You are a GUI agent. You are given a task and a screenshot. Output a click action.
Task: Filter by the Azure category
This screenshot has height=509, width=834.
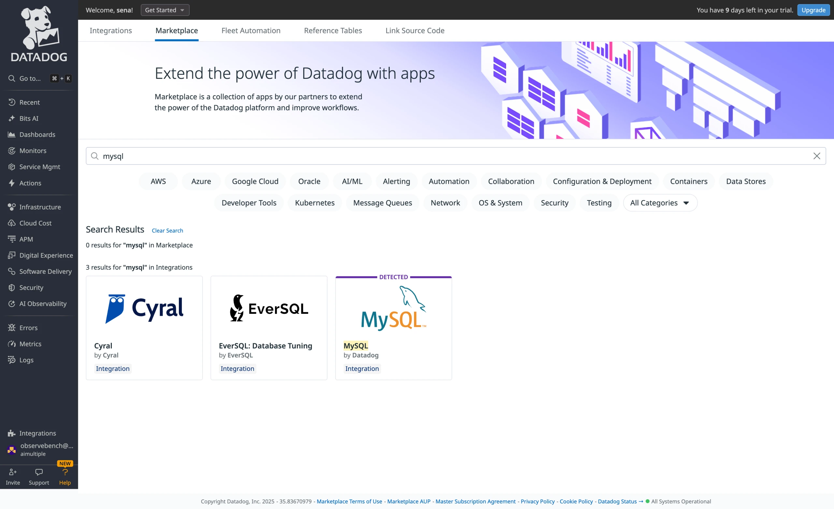pyautogui.click(x=201, y=181)
